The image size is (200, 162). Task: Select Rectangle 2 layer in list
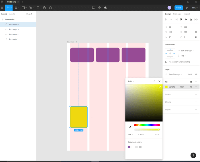(x=13, y=34)
